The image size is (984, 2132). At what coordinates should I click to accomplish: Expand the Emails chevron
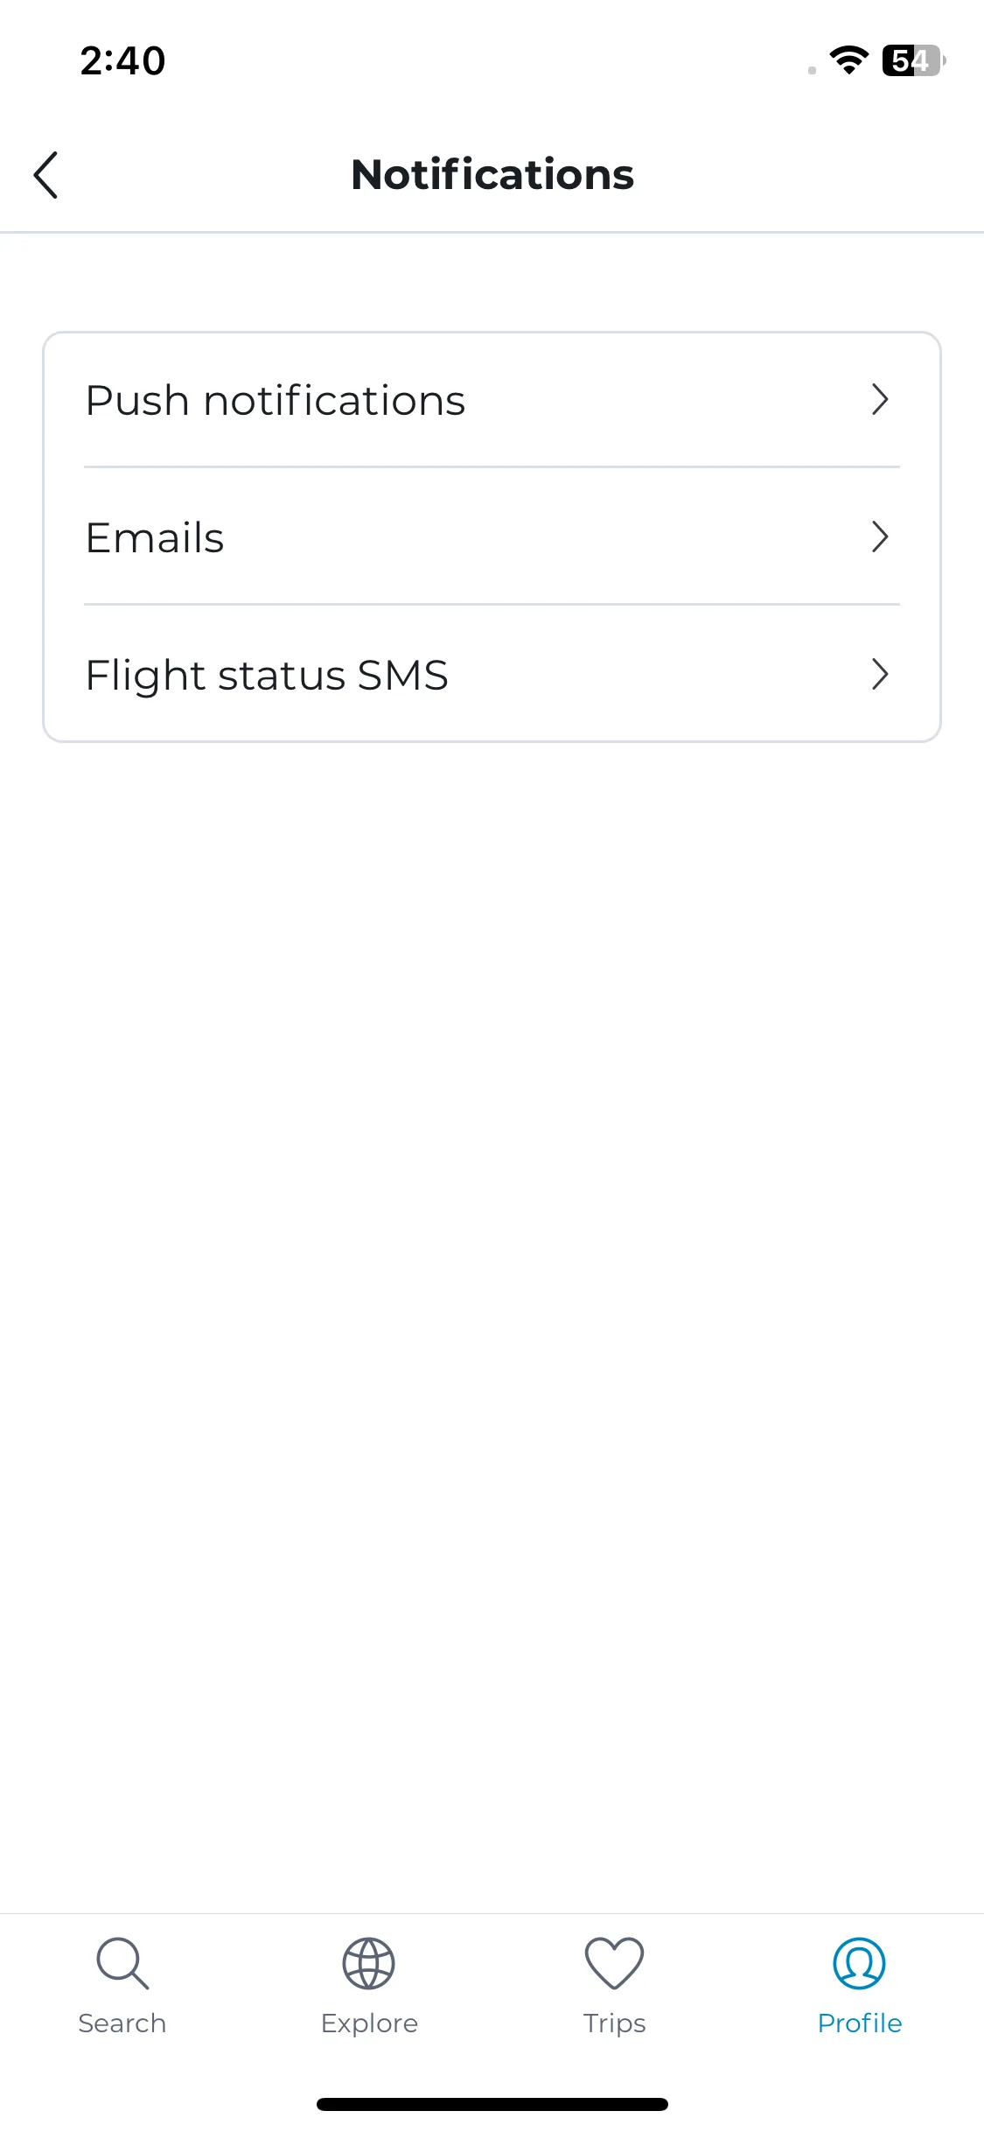(x=880, y=537)
